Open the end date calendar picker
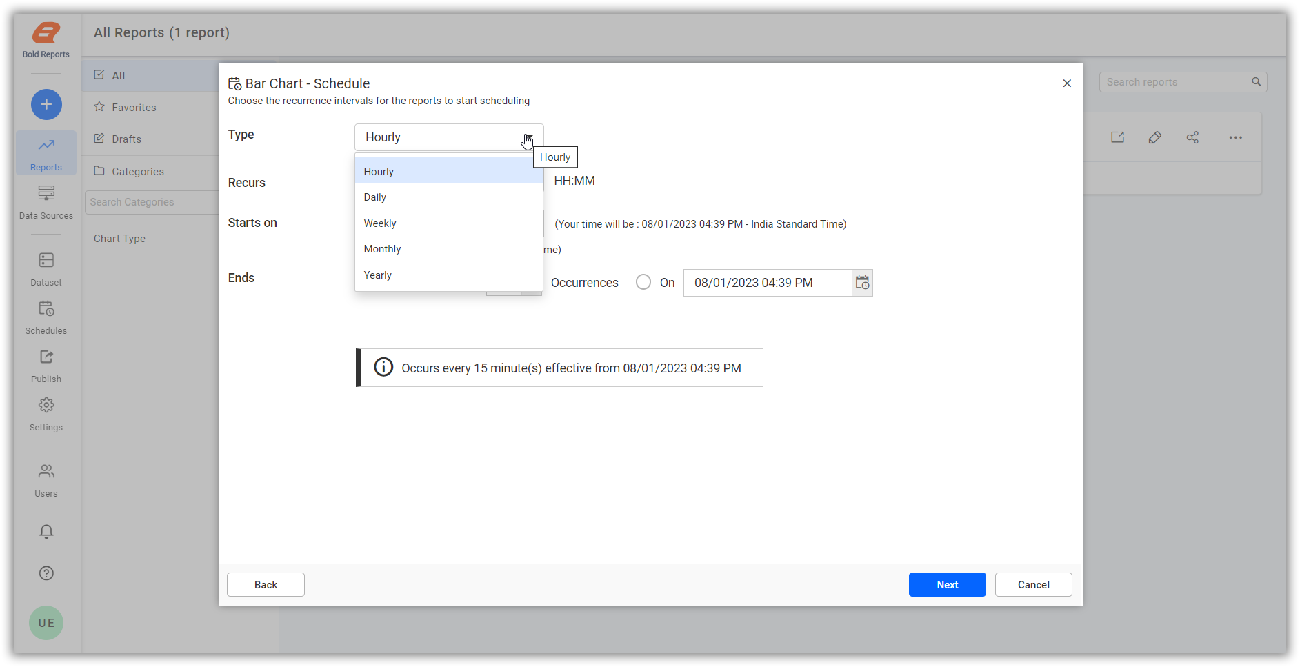The width and height of the screenshot is (1300, 667). click(861, 282)
